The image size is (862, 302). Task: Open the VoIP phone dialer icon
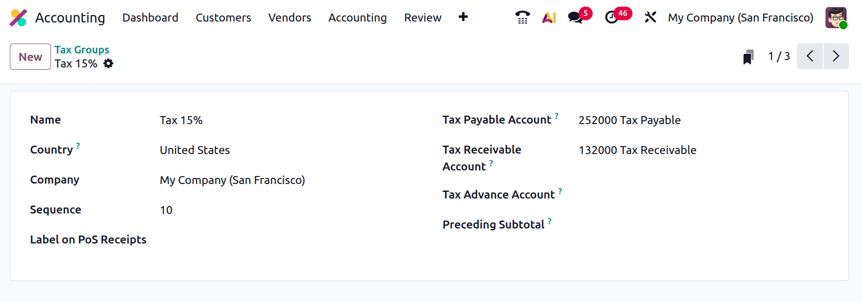(x=522, y=18)
